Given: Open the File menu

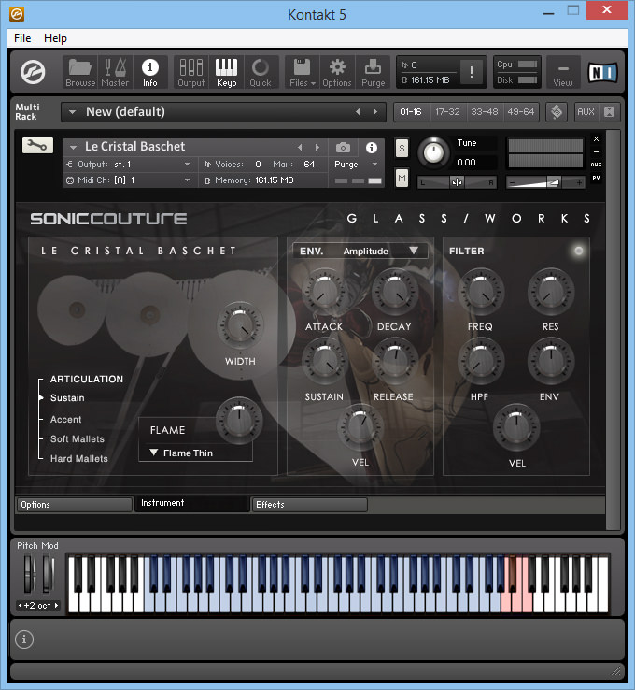Looking at the screenshot, I should pos(22,38).
